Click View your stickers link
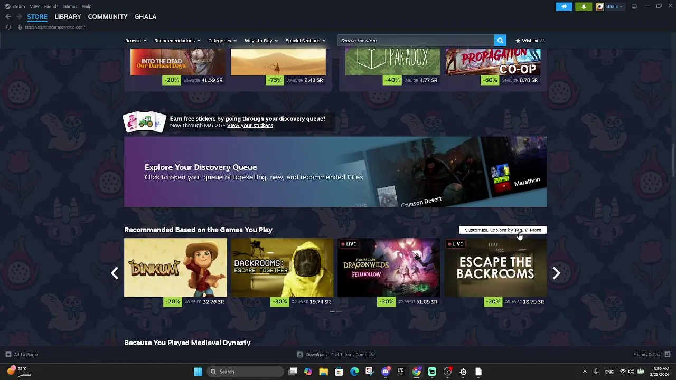 pos(250,126)
